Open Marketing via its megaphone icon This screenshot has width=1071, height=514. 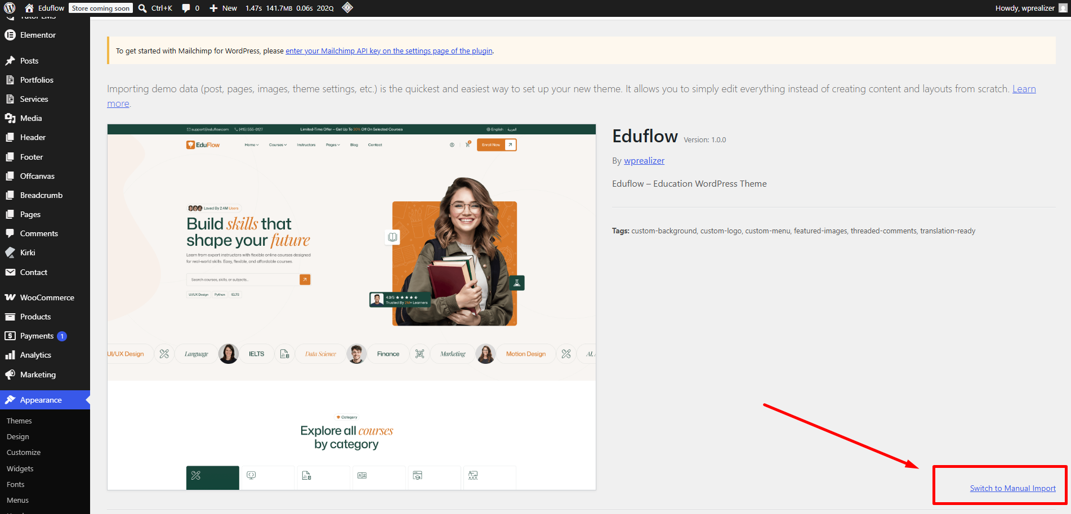click(x=10, y=375)
